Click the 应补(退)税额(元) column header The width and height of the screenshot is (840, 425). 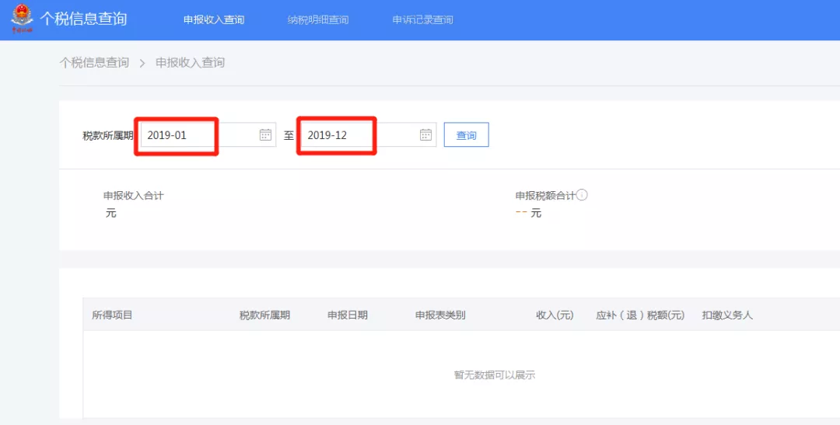click(640, 315)
